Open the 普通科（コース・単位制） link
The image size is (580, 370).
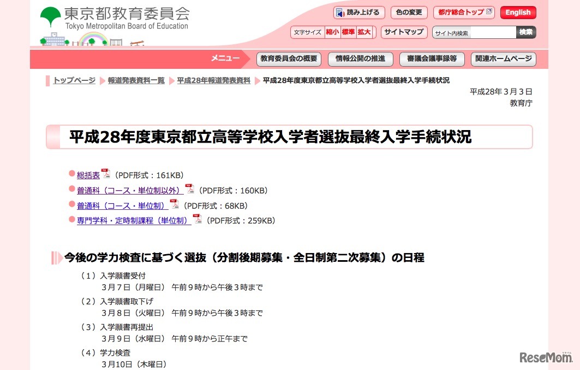(x=122, y=205)
